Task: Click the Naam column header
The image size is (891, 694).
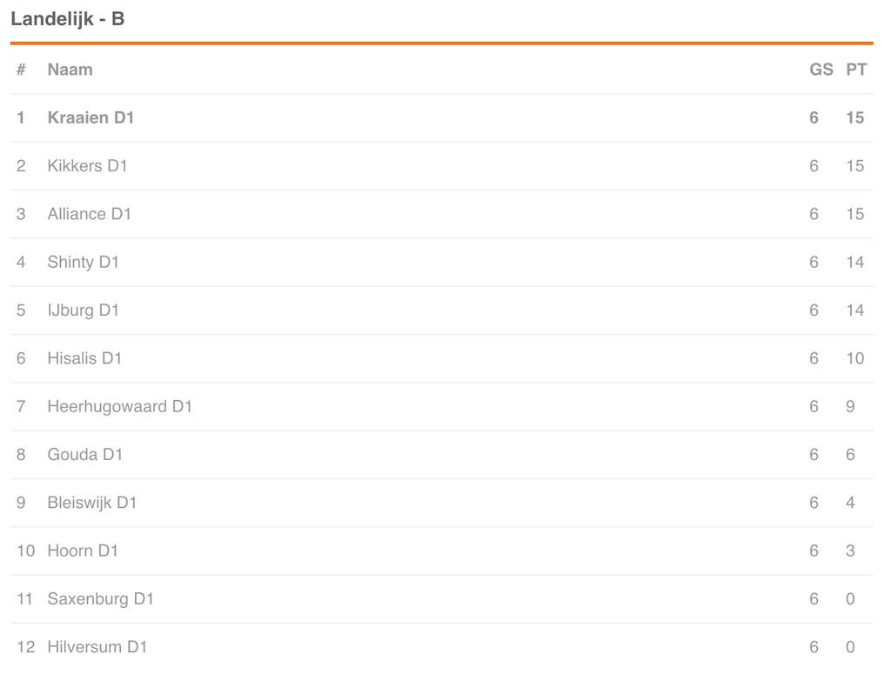Action: click(70, 70)
